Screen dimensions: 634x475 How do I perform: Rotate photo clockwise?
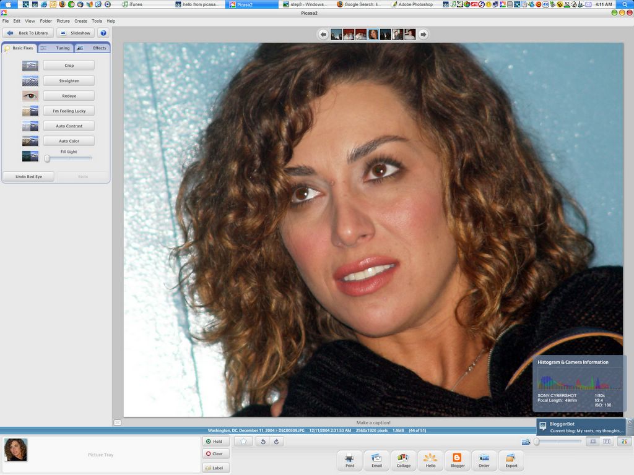coord(277,442)
